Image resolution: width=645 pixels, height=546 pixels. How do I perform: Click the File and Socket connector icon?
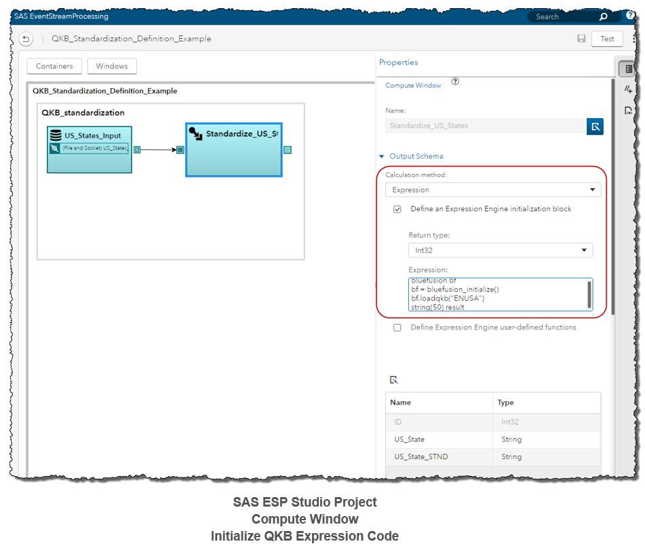[55, 148]
